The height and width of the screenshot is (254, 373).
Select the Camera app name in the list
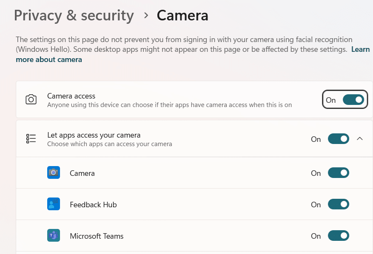pos(82,173)
